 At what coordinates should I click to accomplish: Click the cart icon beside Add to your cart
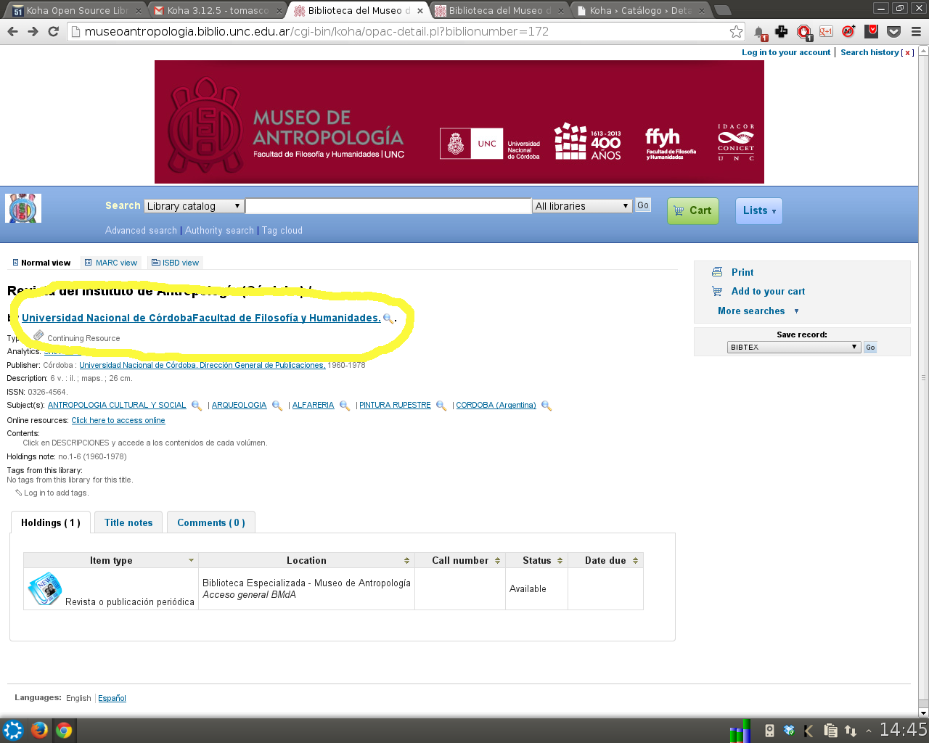[x=717, y=291]
